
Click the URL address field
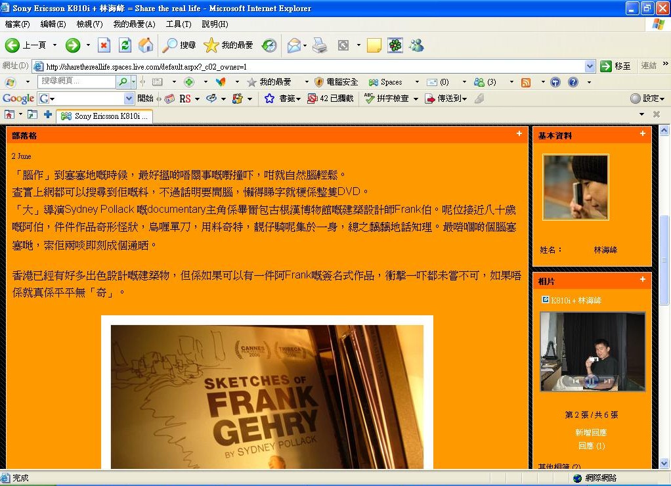point(314,66)
